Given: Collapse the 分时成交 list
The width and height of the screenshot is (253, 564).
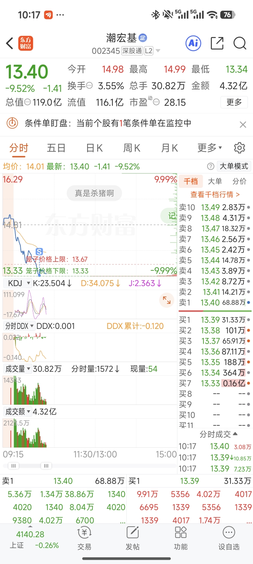Looking at the screenshot, I should (218, 434).
